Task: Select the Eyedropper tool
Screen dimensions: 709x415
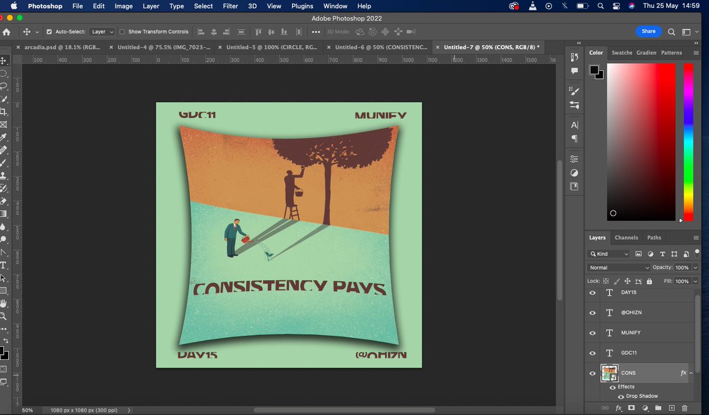Action: coord(3,137)
